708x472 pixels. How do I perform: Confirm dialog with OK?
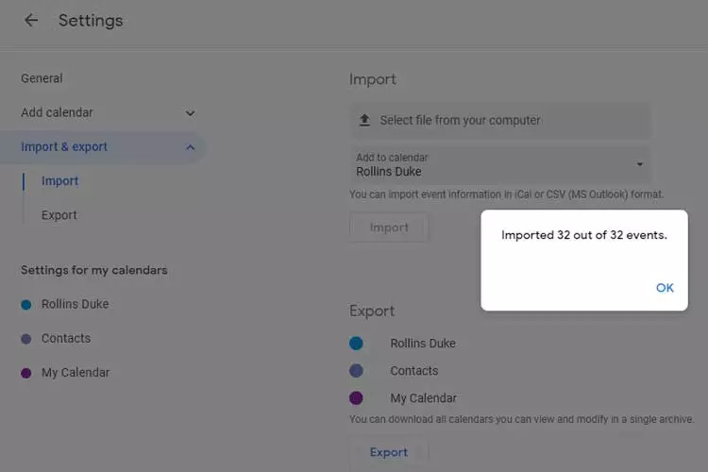coord(665,288)
